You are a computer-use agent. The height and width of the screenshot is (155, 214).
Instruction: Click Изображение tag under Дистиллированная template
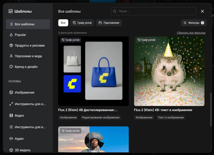(68, 117)
